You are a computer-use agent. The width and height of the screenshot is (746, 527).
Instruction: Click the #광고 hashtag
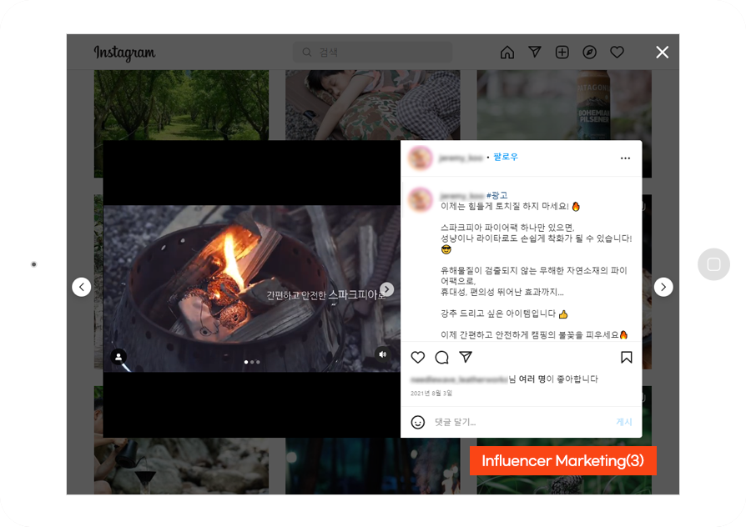496,195
